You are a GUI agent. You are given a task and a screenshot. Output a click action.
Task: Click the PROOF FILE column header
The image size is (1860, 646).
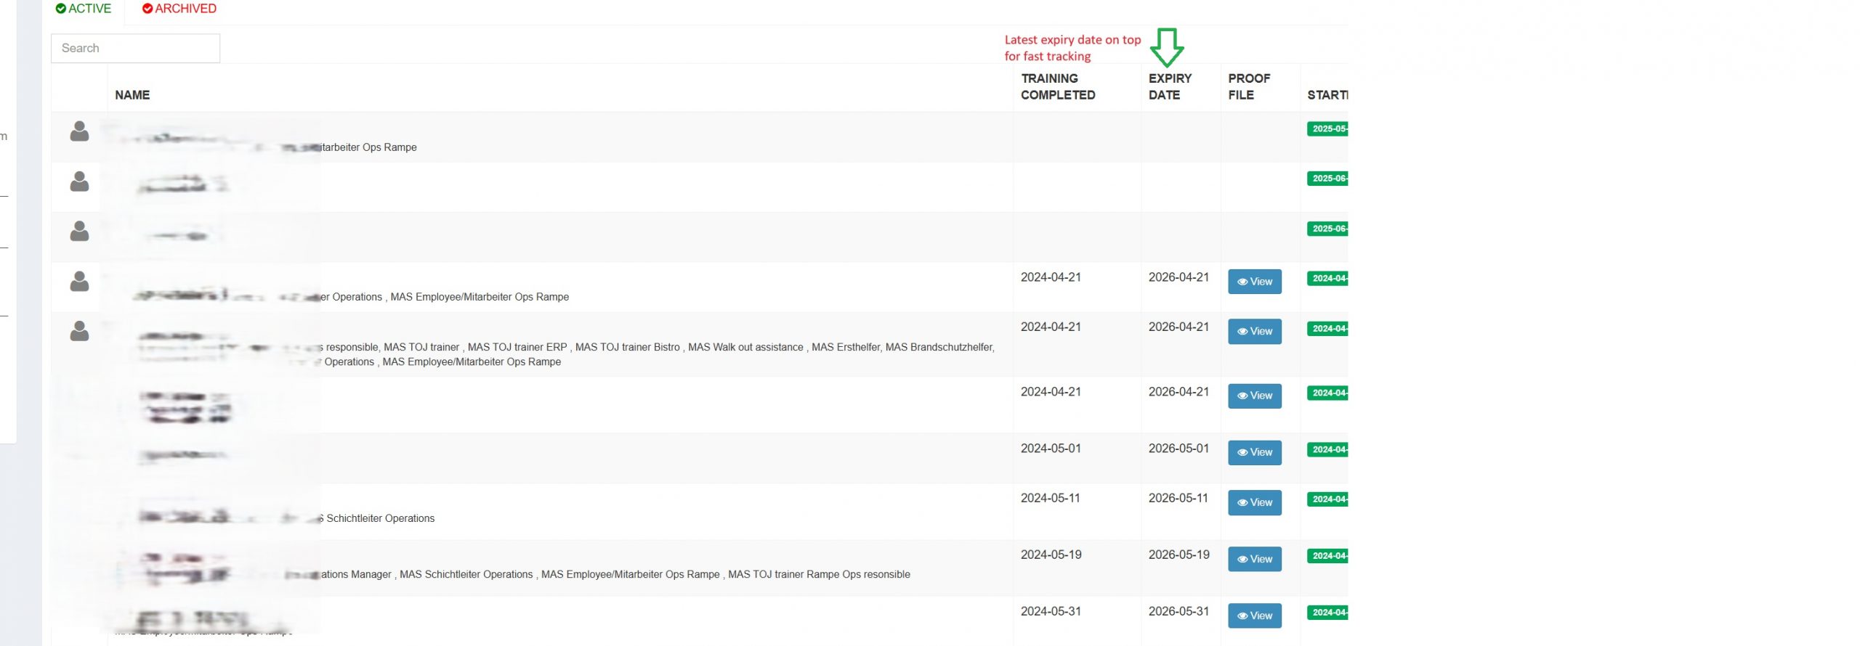[1248, 87]
